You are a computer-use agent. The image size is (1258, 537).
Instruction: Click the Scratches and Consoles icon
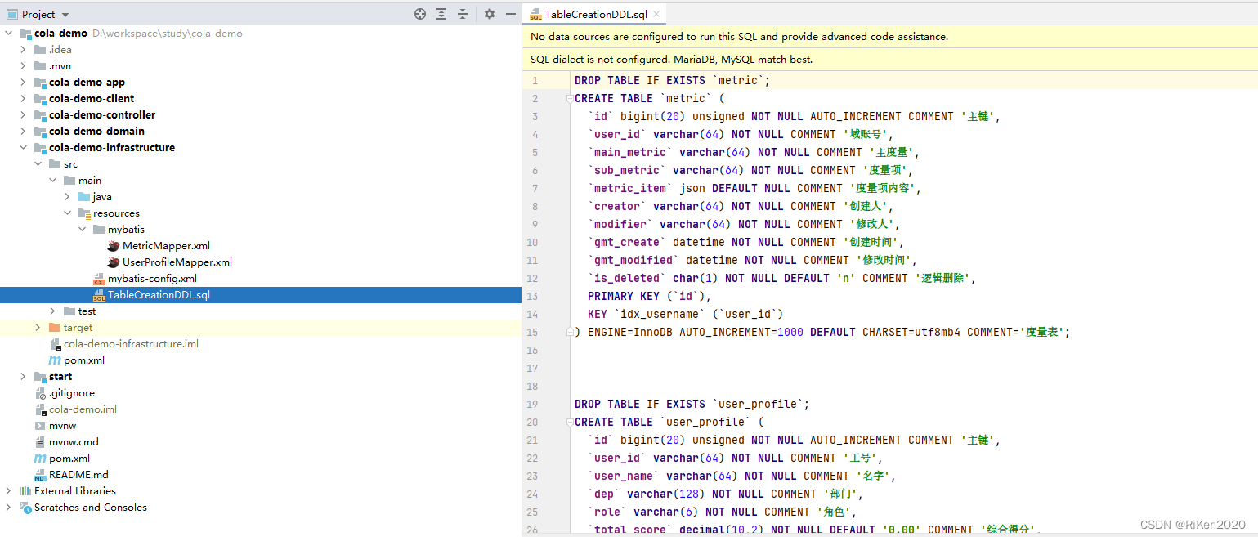(25, 508)
